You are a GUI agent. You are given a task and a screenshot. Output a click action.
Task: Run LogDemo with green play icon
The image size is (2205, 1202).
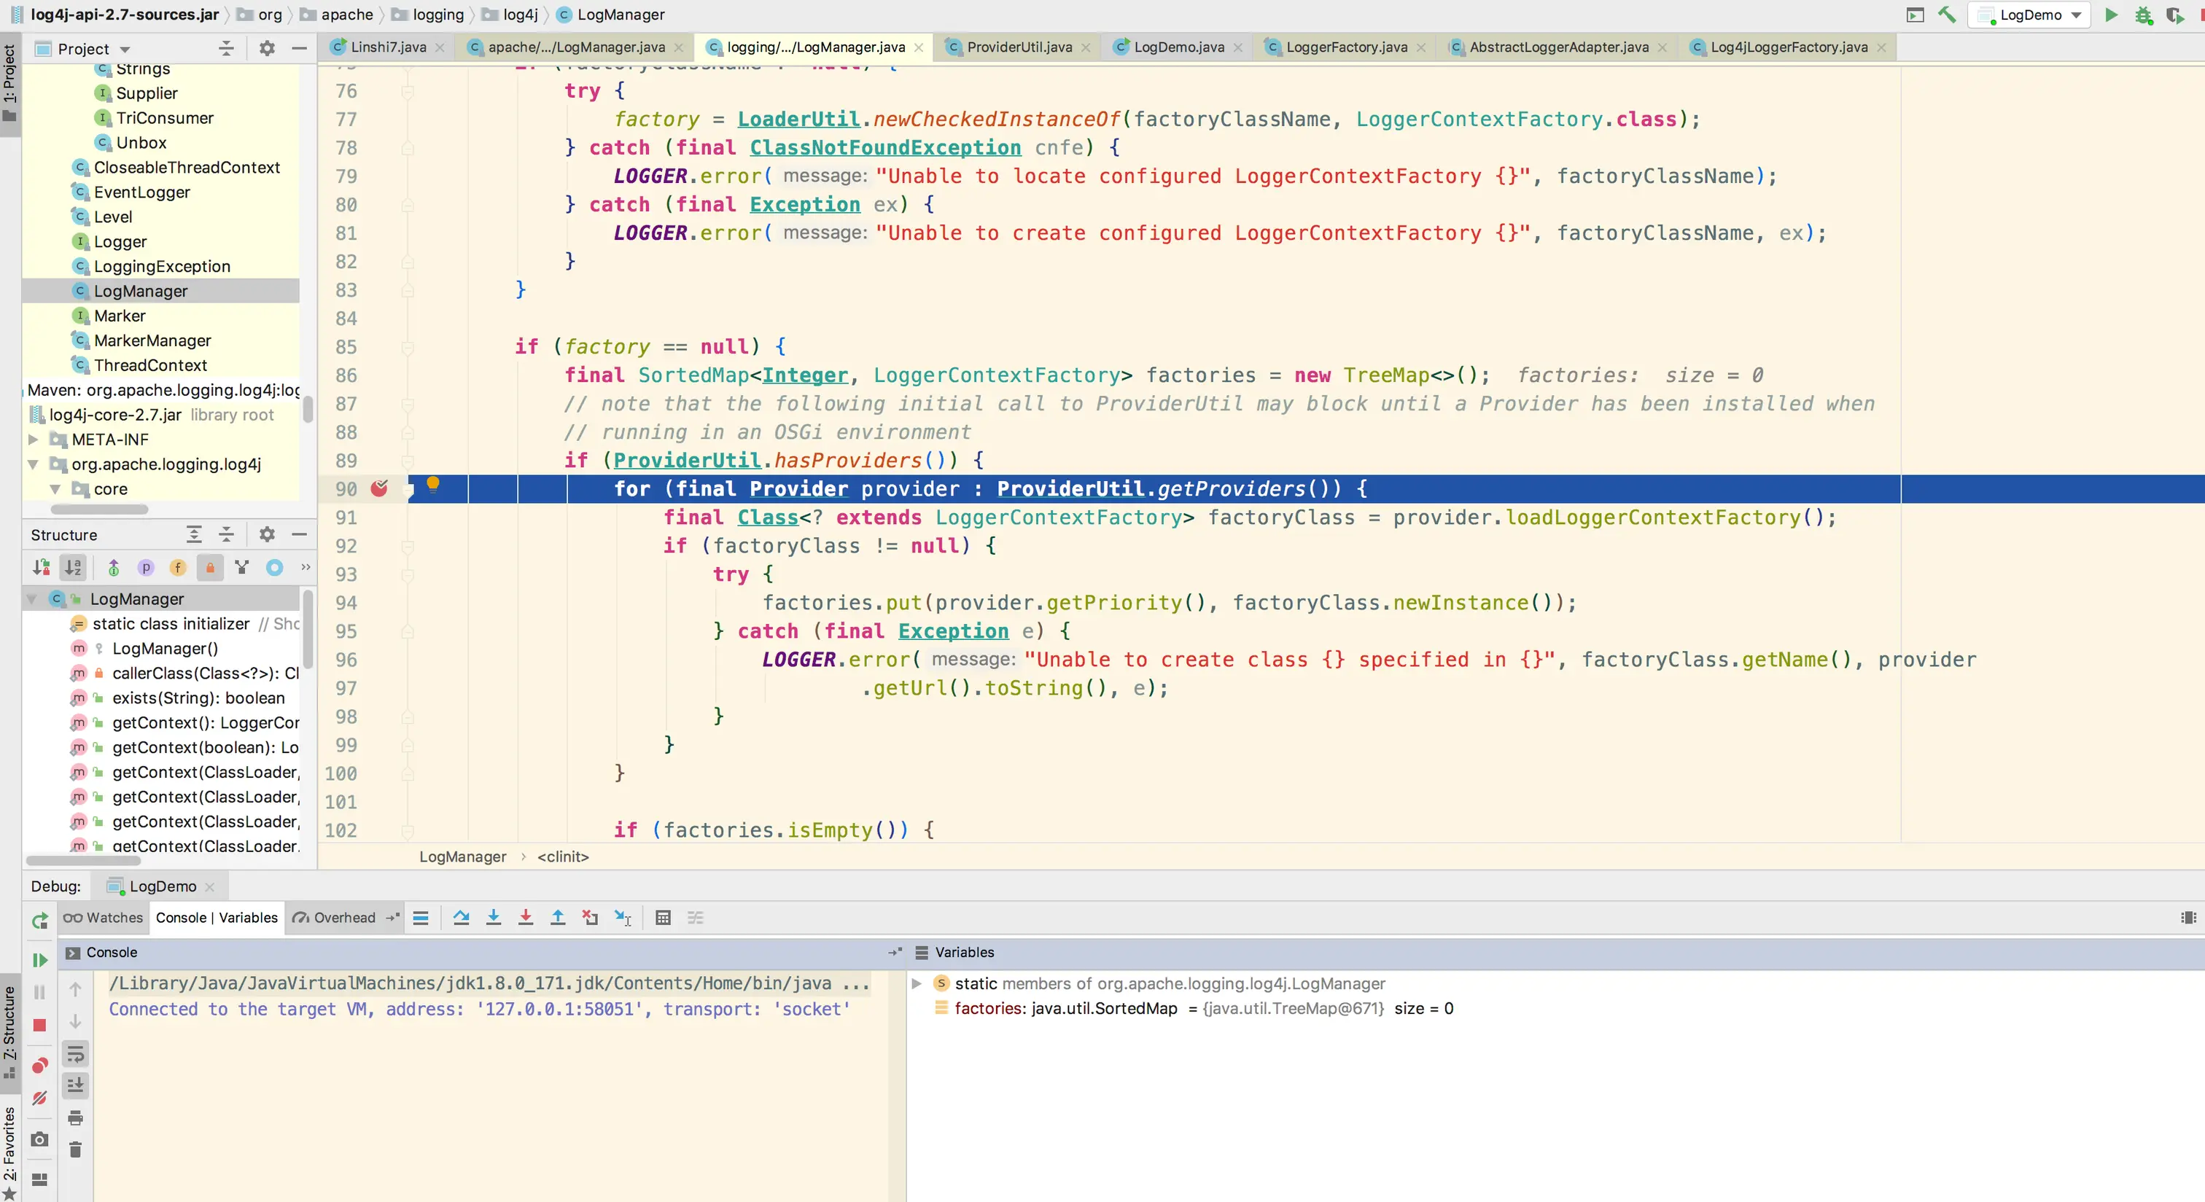pos(2112,15)
